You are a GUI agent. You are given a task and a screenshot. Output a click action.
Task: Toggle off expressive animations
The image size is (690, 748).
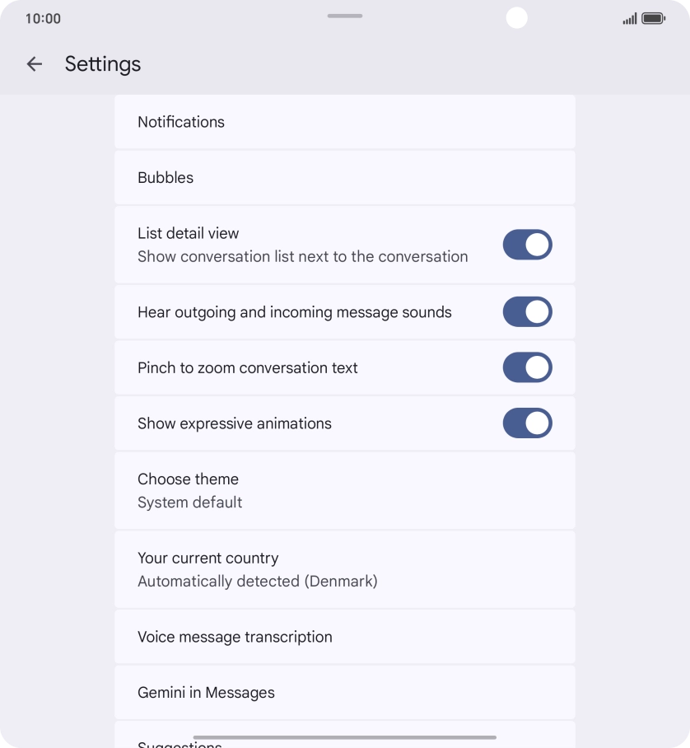(x=527, y=423)
